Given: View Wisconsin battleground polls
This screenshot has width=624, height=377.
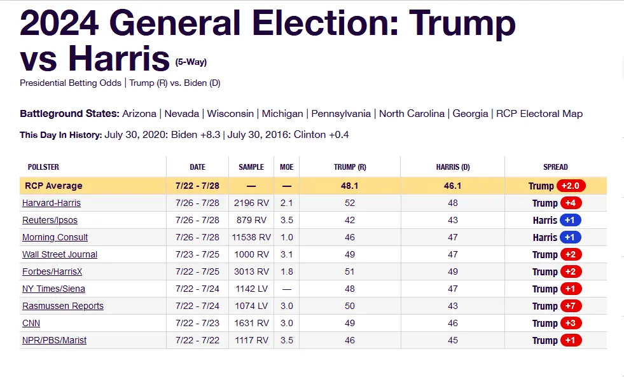Looking at the screenshot, I should [231, 114].
